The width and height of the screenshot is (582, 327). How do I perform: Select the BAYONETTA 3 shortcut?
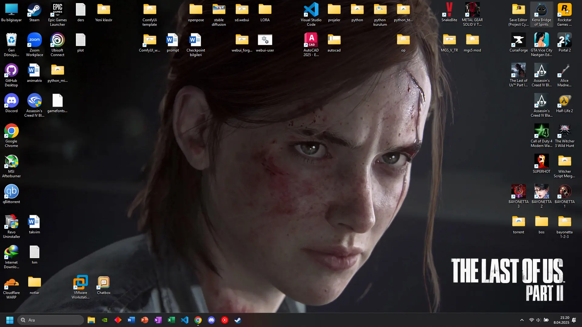tap(519, 197)
